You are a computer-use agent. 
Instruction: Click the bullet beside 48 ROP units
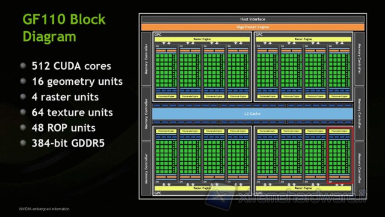[x=23, y=127]
